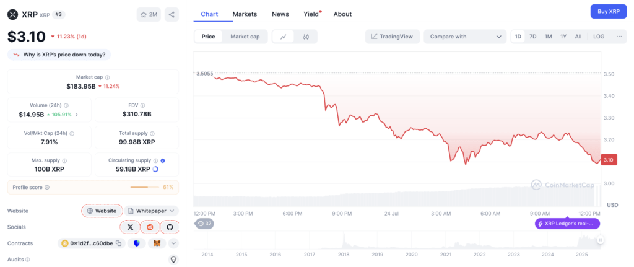The image size is (634, 267).
Task: Click the Audits info icon
Action: (x=27, y=260)
